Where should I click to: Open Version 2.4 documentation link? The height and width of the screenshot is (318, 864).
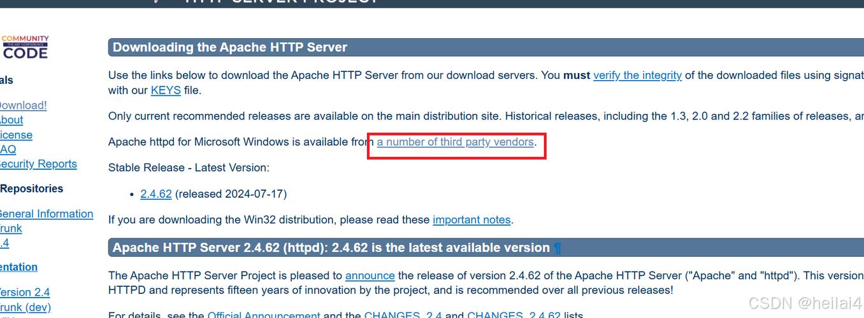25,292
